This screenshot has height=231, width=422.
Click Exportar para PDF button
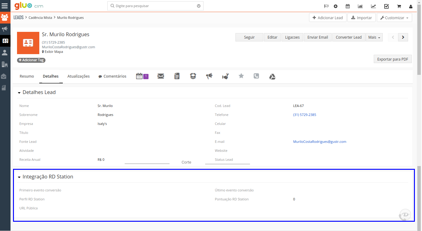[393, 59]
